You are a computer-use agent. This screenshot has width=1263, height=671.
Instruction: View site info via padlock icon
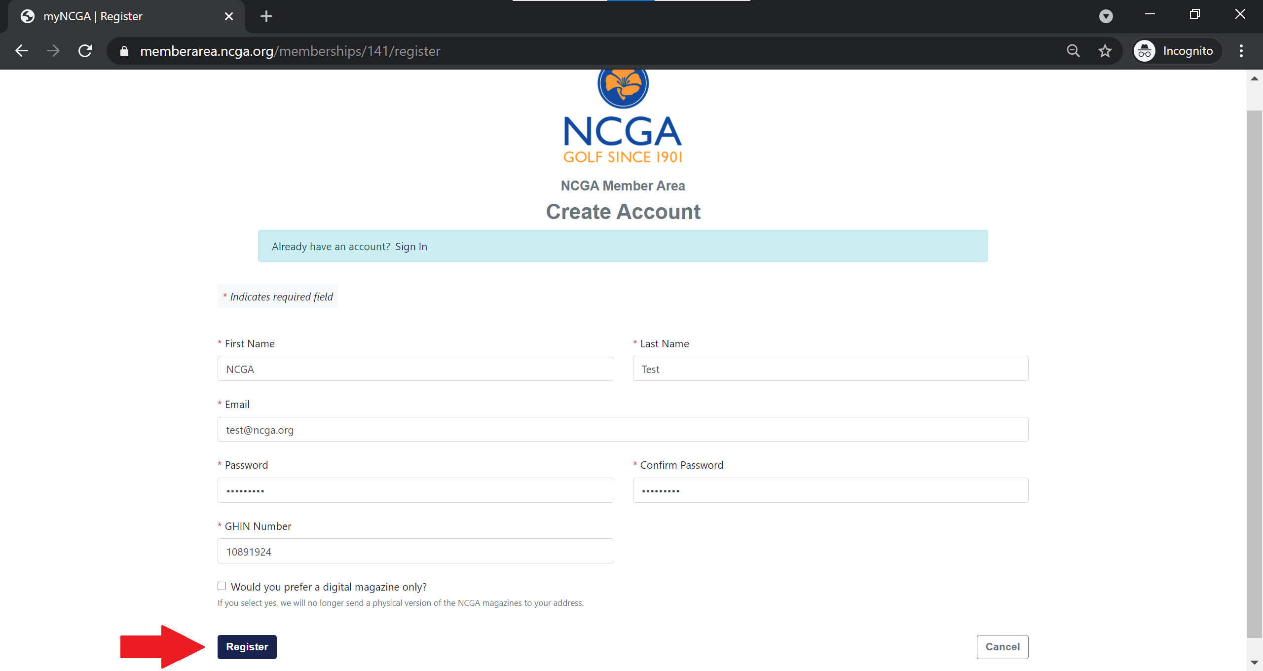[124, 51]
